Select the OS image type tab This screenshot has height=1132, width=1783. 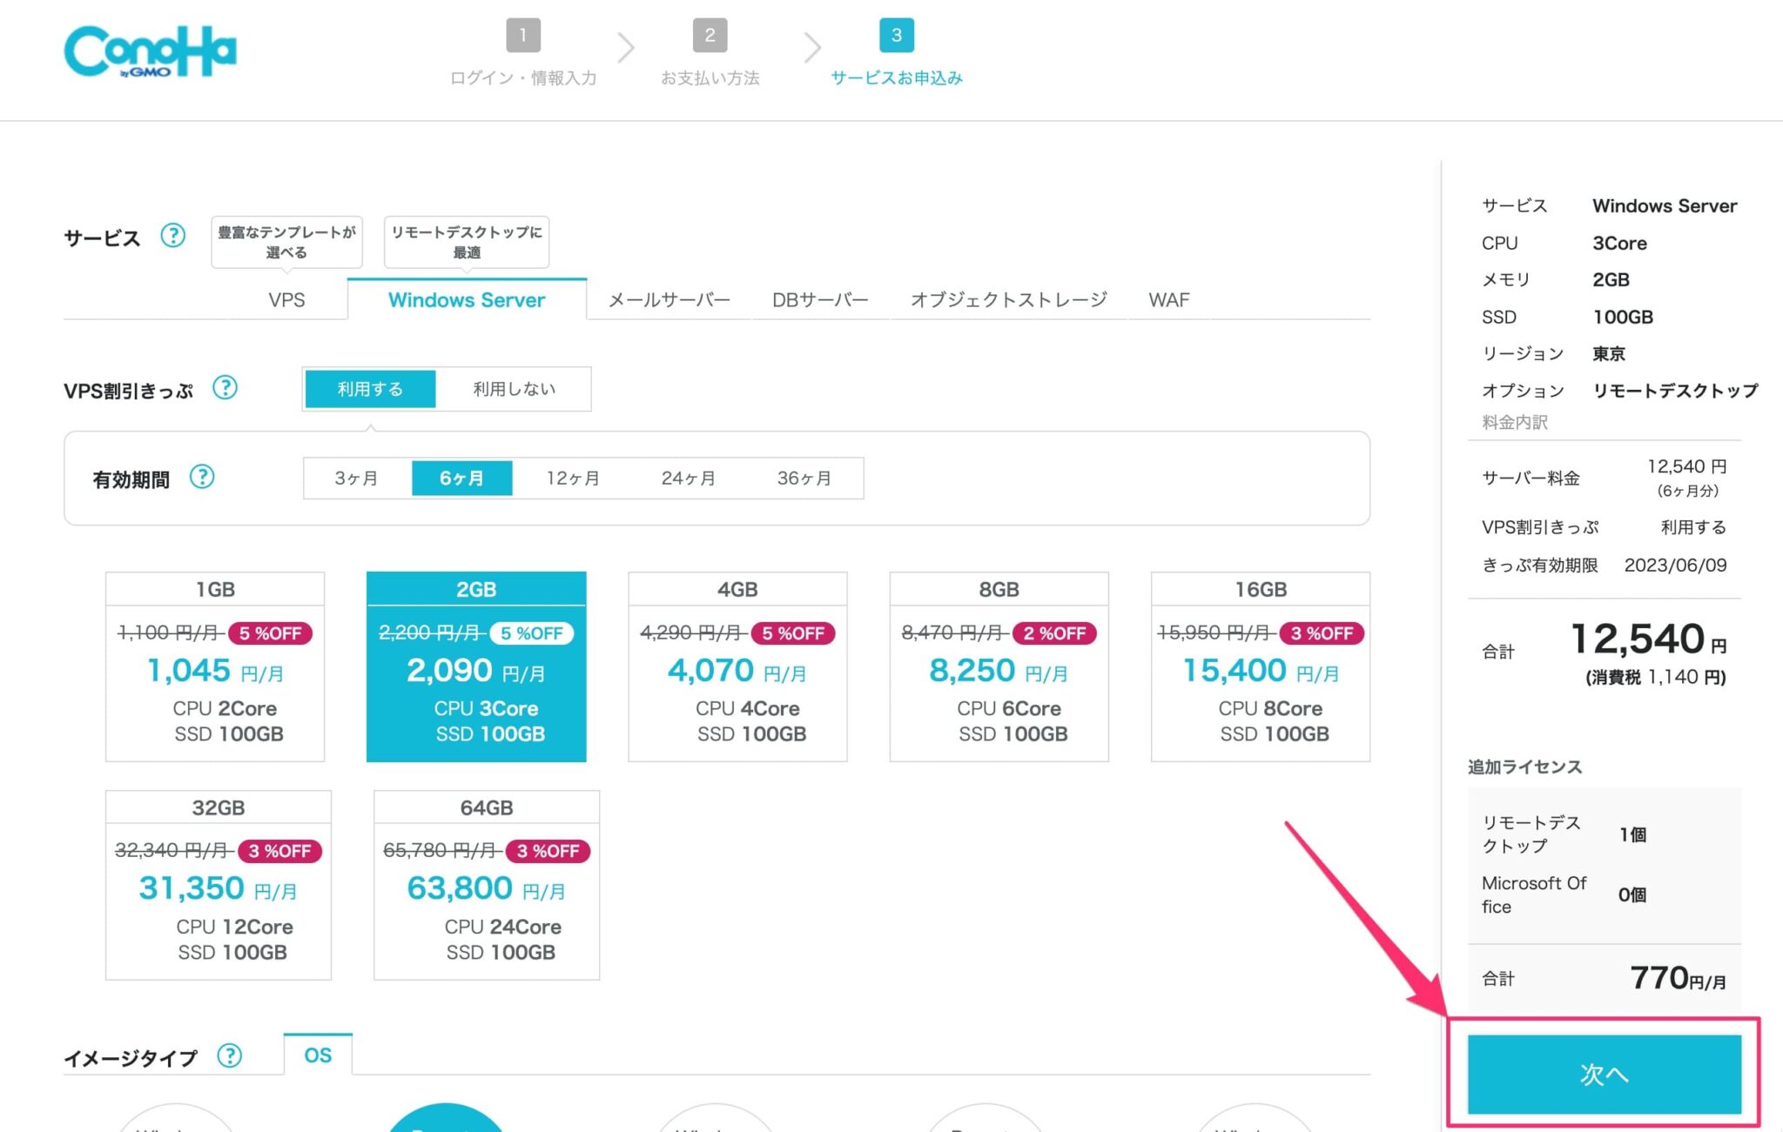318,1055
